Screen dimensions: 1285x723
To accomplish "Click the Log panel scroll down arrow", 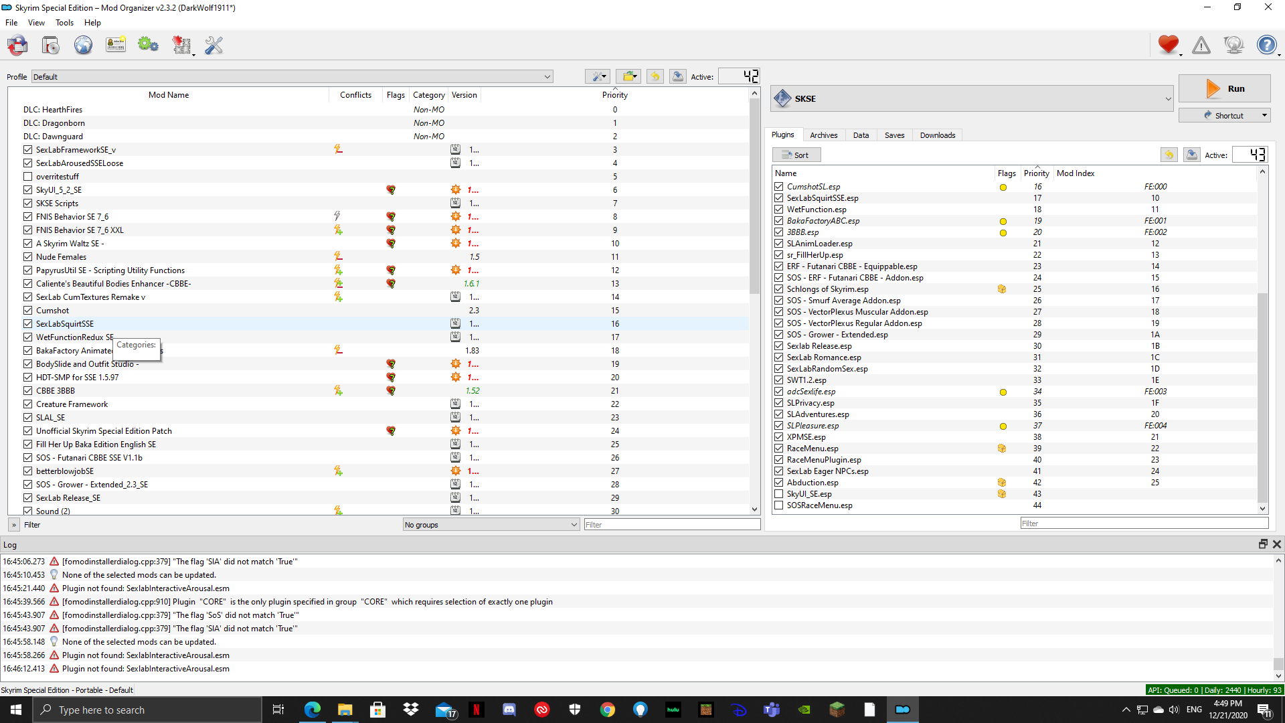I will 1278,676.
